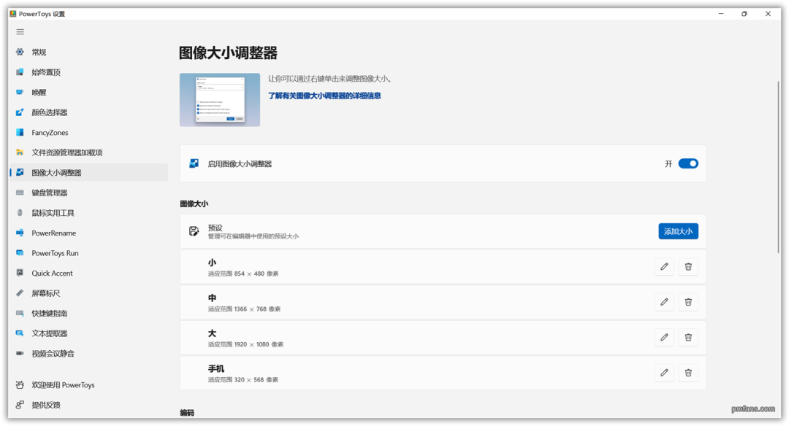Open the 常规 settings page

pos(88,52)
